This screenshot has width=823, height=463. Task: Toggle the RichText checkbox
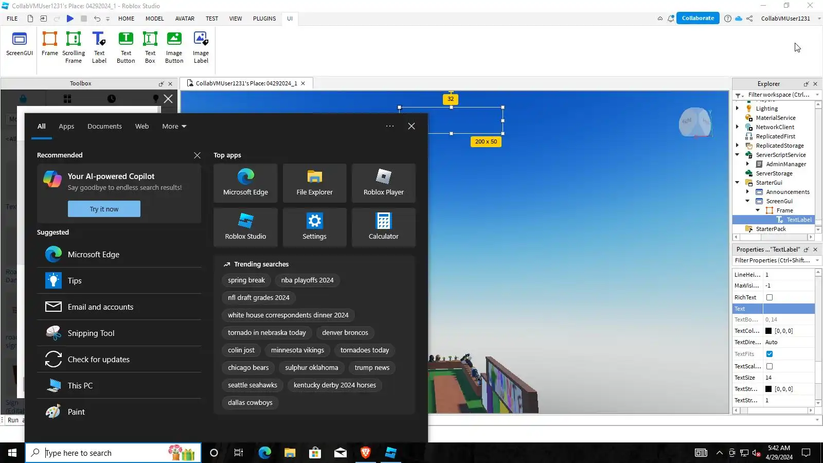point(770,297)
